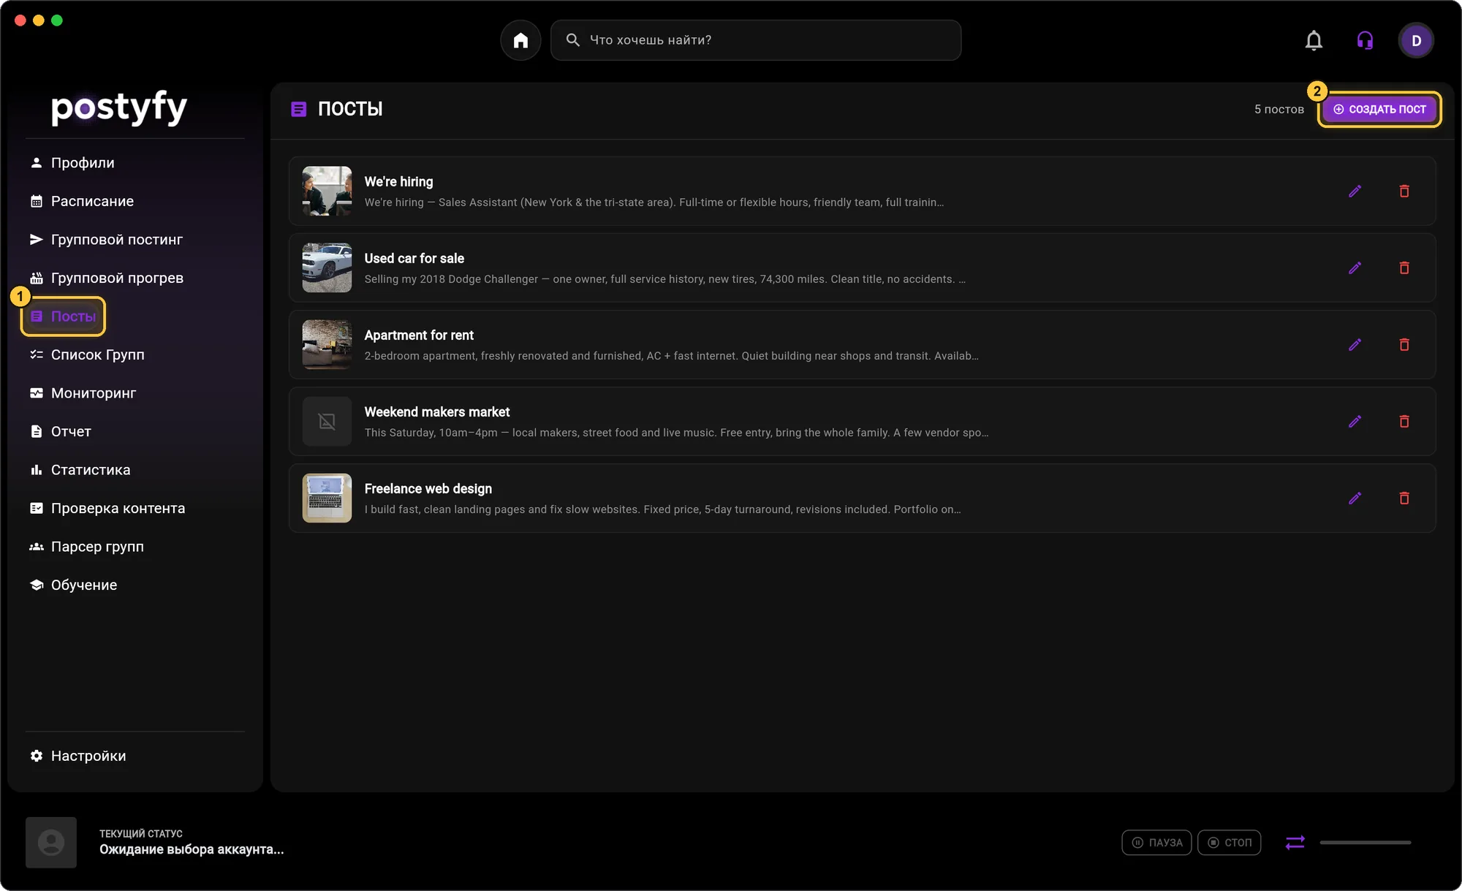
Task: Open Расписание in the sidebar
Action: click(81, 201)
